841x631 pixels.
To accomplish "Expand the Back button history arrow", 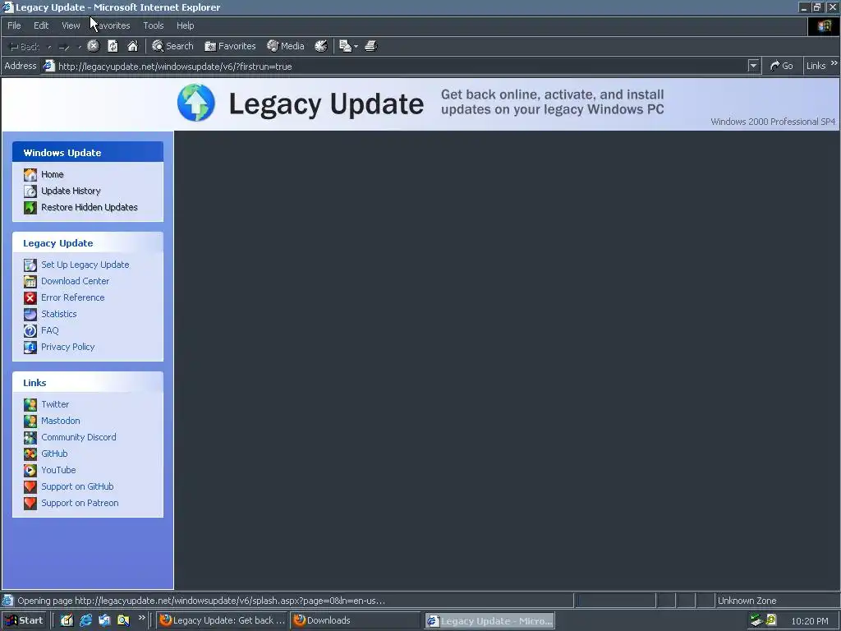I will pos(49,47).
